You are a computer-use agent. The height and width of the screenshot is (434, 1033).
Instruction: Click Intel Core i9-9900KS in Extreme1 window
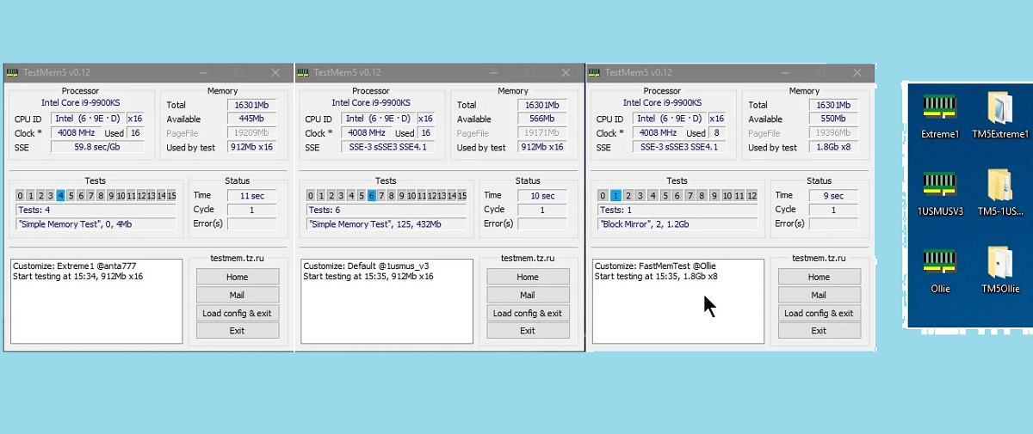[x=81, y=102]
